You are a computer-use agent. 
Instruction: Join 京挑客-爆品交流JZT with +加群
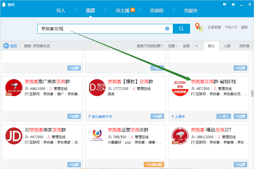pos(240,165)
